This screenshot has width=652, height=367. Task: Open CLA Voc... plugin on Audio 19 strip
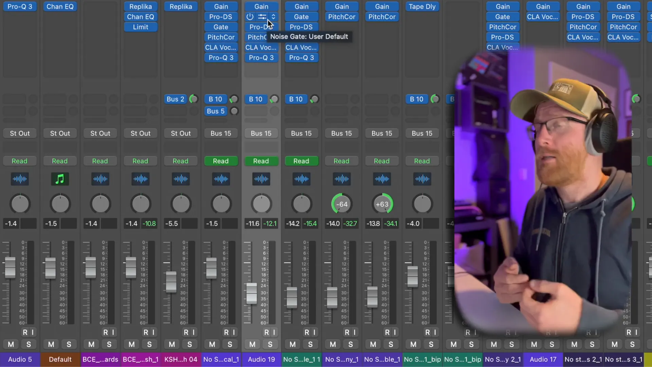click(x=261, y=47)
